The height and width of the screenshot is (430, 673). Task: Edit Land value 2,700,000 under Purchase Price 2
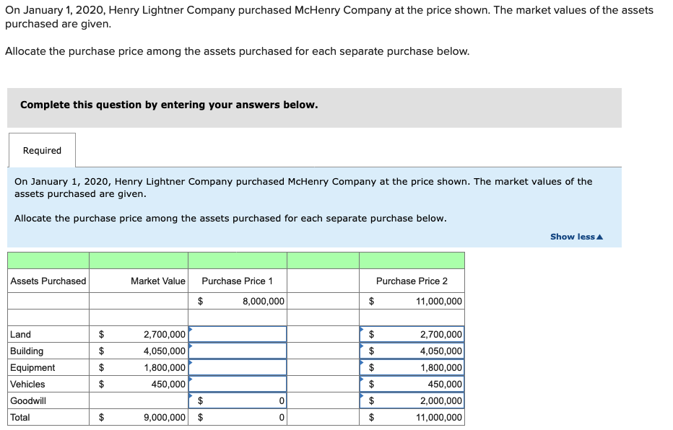pos(412,334)
